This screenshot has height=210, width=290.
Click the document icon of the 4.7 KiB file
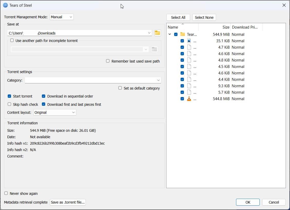coord(189,47)
